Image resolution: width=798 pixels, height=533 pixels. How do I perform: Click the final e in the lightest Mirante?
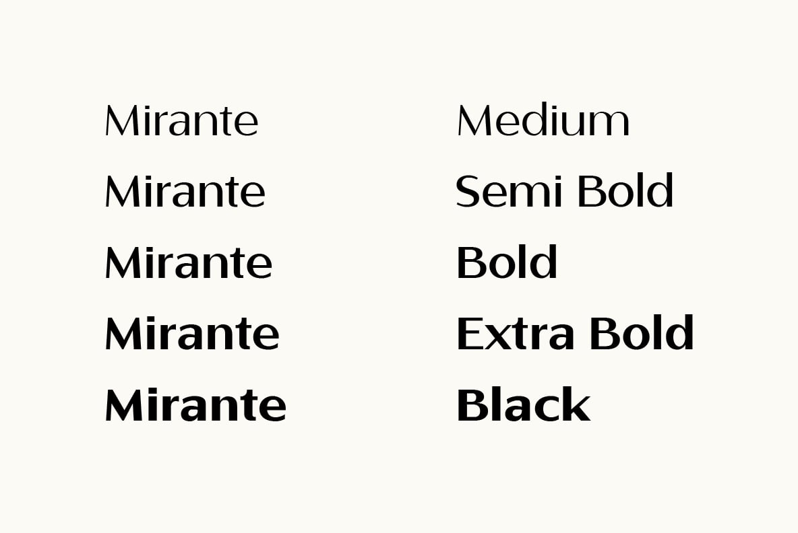(246, 125)
